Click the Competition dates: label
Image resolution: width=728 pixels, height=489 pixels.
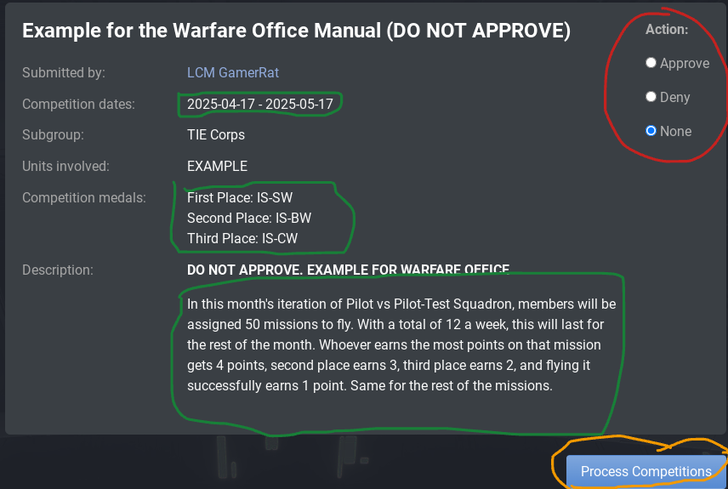78,104
